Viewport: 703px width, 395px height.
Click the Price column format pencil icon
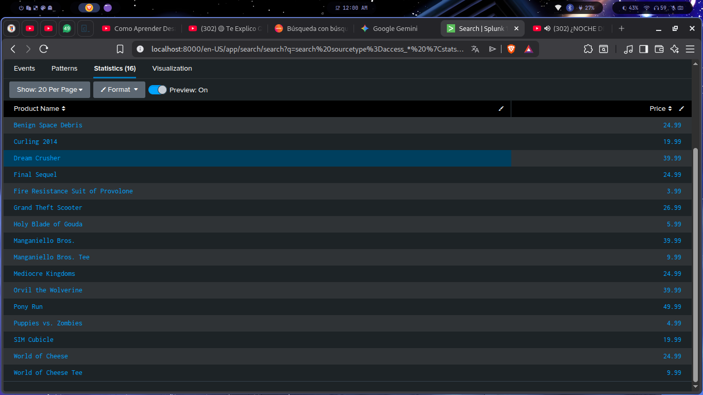[682, 109]
